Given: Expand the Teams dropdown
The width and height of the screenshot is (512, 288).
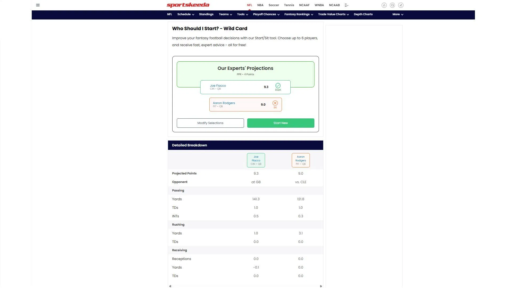Looking at the screenshot, I should tap(225, 14).
